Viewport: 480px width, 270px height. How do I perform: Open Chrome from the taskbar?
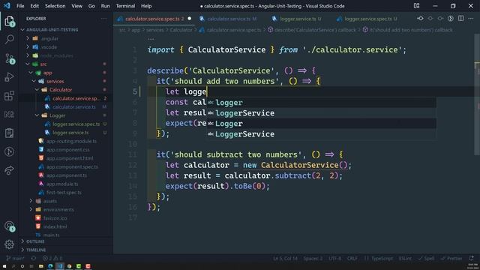pyautogui.click(x=70, y=266)
